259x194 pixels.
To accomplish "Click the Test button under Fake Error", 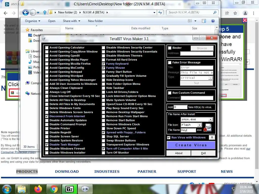I will coord(196,83).
